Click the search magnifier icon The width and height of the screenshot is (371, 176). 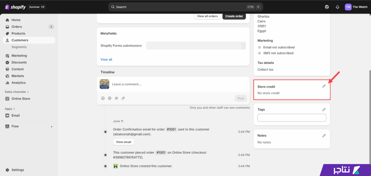113,7
